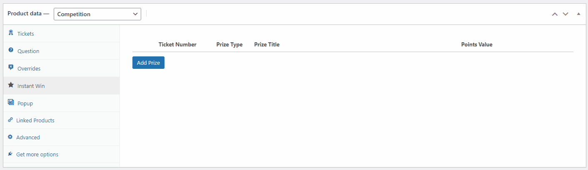Image resolution: width=588 pixels, height=170 pixels.
Task: Switch to the Linked Products tab label
Action: (x=35, y=120)
